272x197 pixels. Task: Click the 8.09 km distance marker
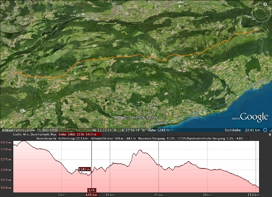[x=92, y=195]
